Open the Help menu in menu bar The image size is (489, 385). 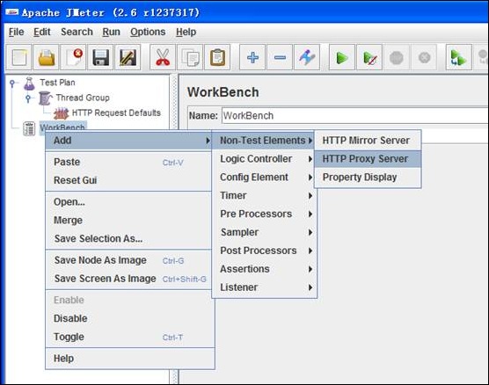click(x=186, y=32)
